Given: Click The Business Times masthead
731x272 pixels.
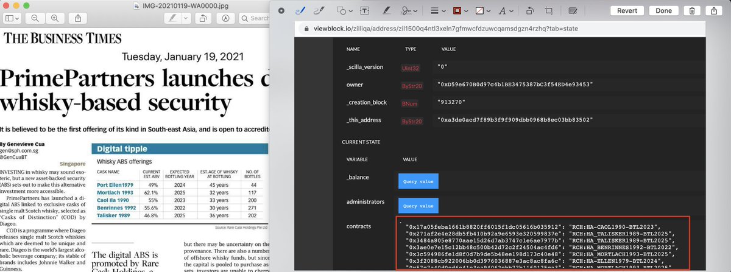Looking at the screenshot, I should tap(63, 39).
